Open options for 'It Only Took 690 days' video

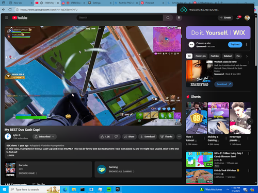(249, 171)
